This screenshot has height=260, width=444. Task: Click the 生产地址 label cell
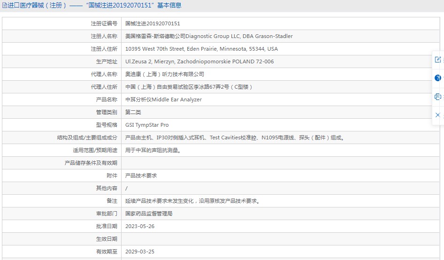(62, 61)
